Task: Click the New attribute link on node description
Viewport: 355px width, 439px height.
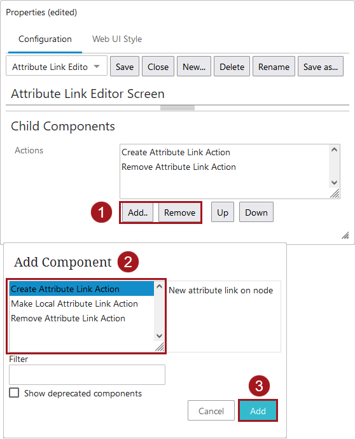Action: coord(221,290)
